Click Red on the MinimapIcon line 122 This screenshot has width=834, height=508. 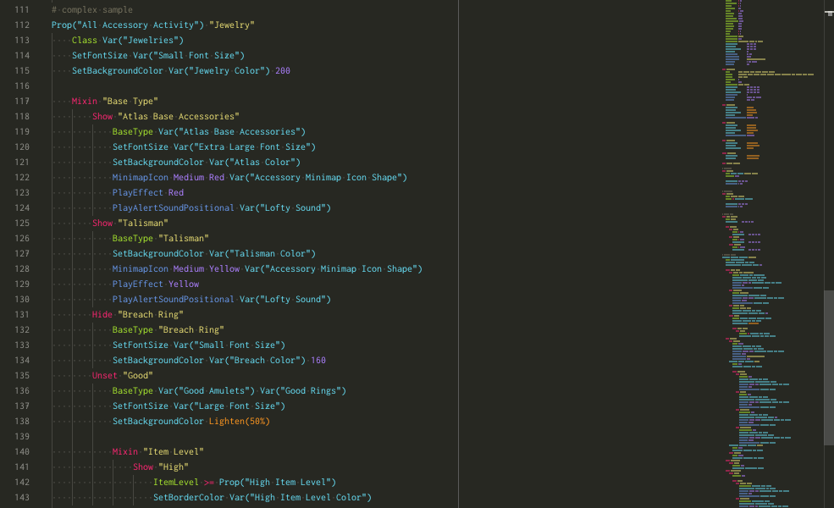click(217, 178)
